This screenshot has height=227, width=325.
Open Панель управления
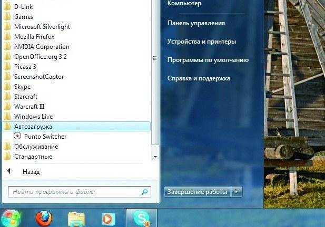(x=196, y=23)
